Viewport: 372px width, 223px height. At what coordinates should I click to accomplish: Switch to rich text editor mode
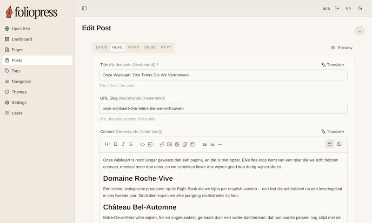click(x=330, y=144)
